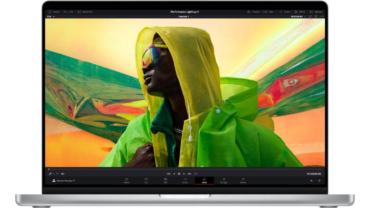Switch to the Fairlight page
The width and height of the screenshot is (370, 208).
224,181
